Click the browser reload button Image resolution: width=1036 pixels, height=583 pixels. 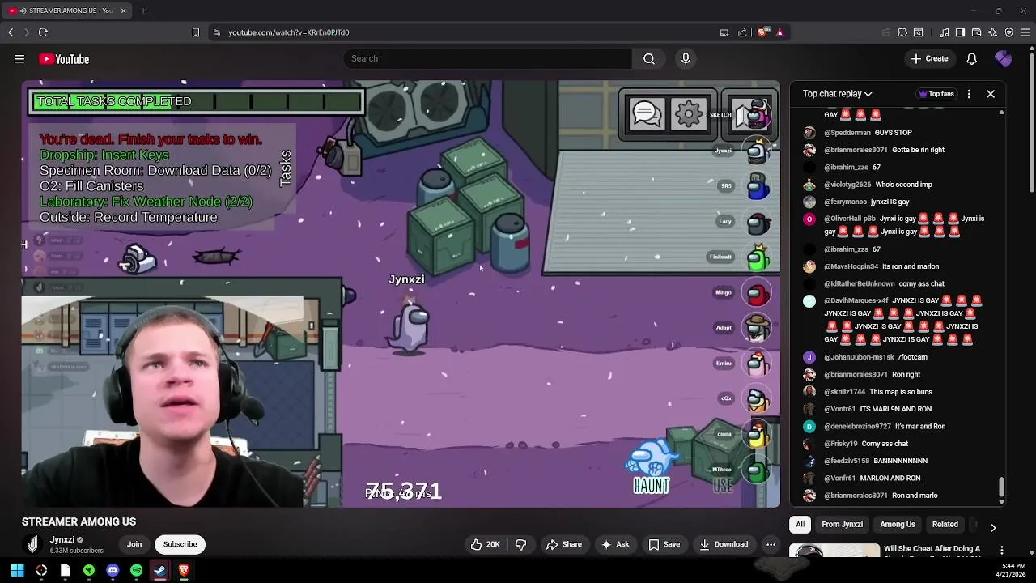(x=43, y=32)
